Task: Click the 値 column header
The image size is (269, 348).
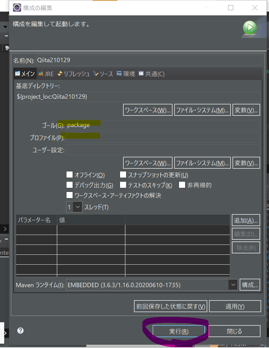Action: point(91,220)
